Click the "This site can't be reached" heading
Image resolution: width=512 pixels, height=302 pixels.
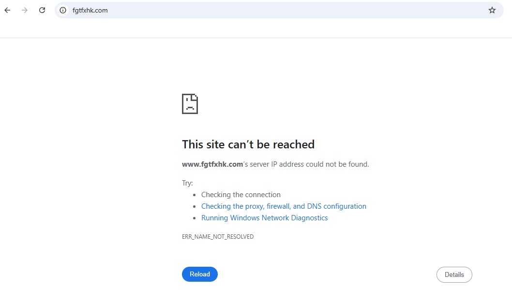point(248,144)
